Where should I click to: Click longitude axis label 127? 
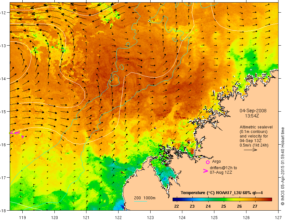click(x=278, y=217)
